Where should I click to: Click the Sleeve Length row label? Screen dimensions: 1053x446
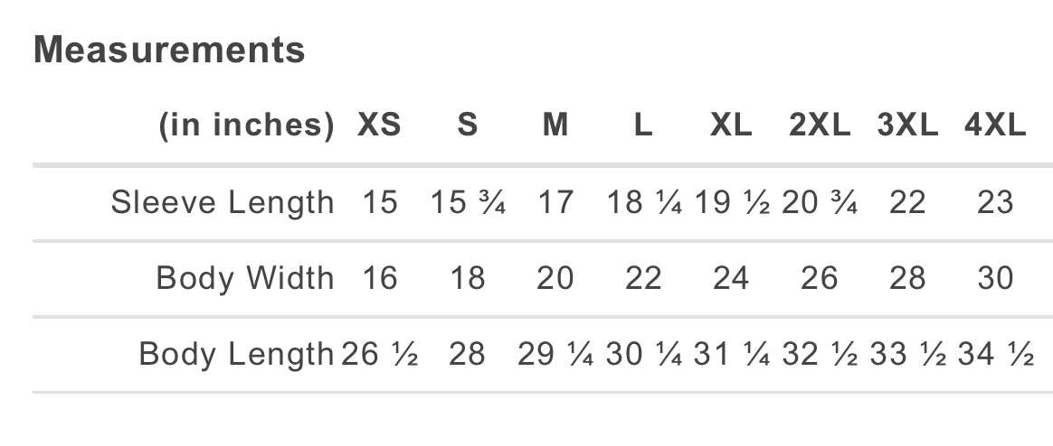[223, 202]
